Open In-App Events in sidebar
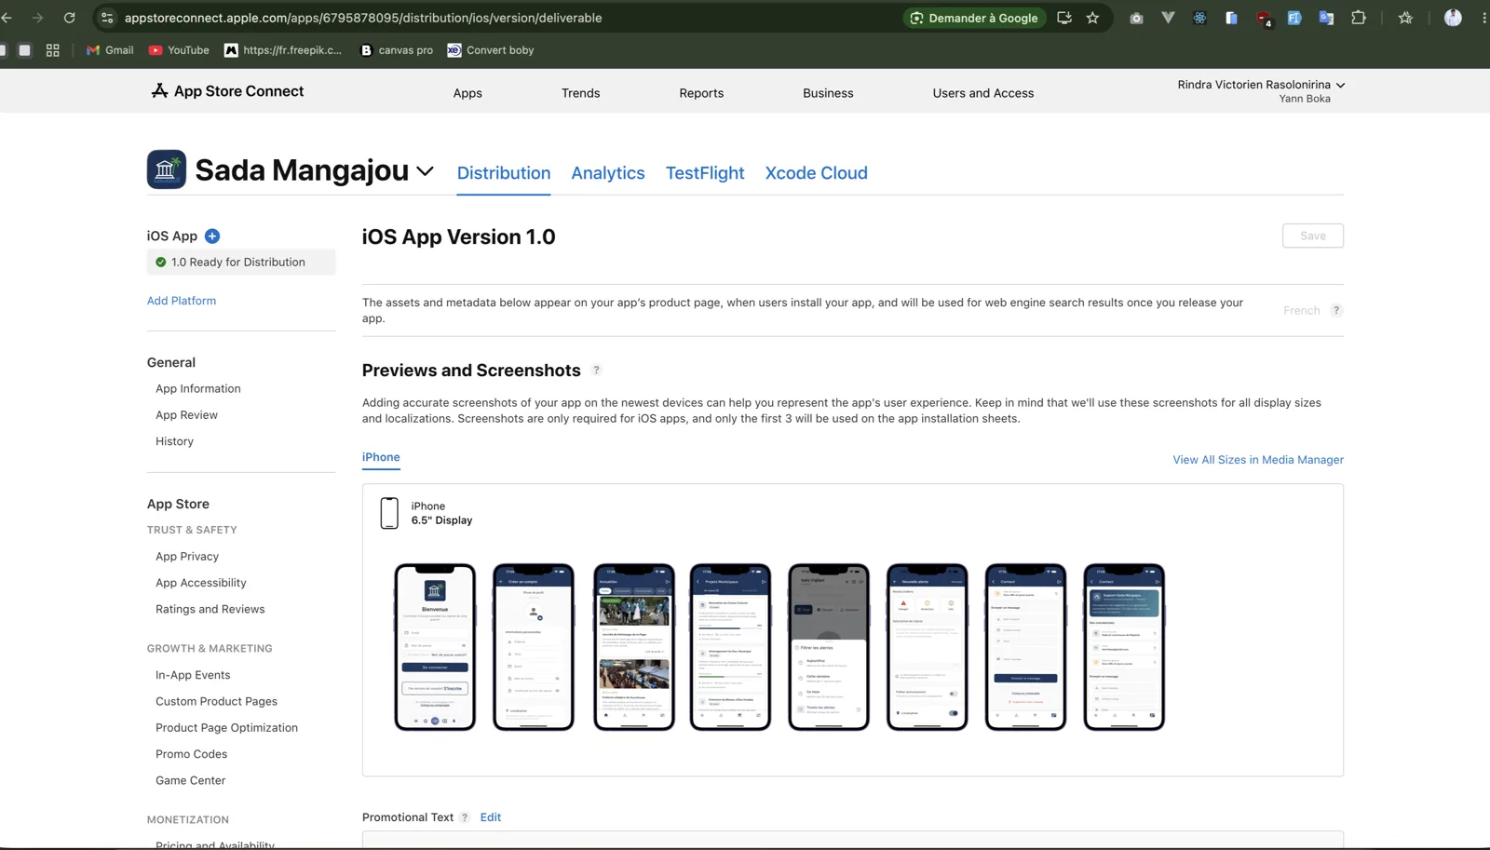Image resolution: width=1490 pixels, height=850 pixels. [x=193, y=675]
